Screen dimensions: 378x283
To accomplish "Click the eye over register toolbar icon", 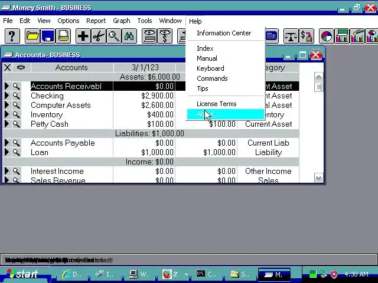I will point(149,36).
